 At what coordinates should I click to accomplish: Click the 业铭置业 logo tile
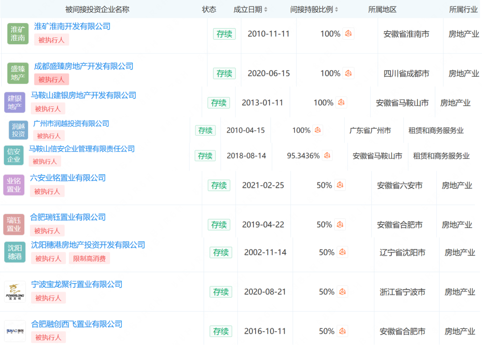pos(14,185)
